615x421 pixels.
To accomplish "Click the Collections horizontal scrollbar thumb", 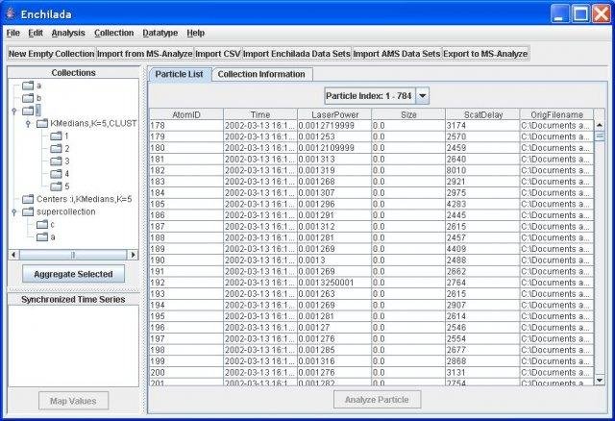I will [73, 255].
